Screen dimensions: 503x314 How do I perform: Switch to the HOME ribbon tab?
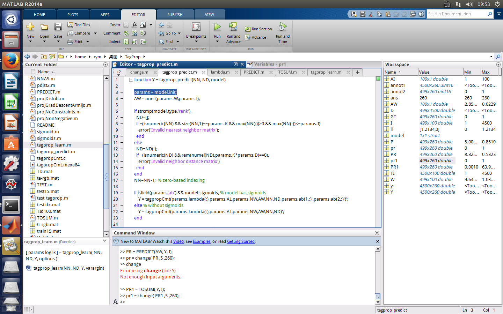click(39, 15)
